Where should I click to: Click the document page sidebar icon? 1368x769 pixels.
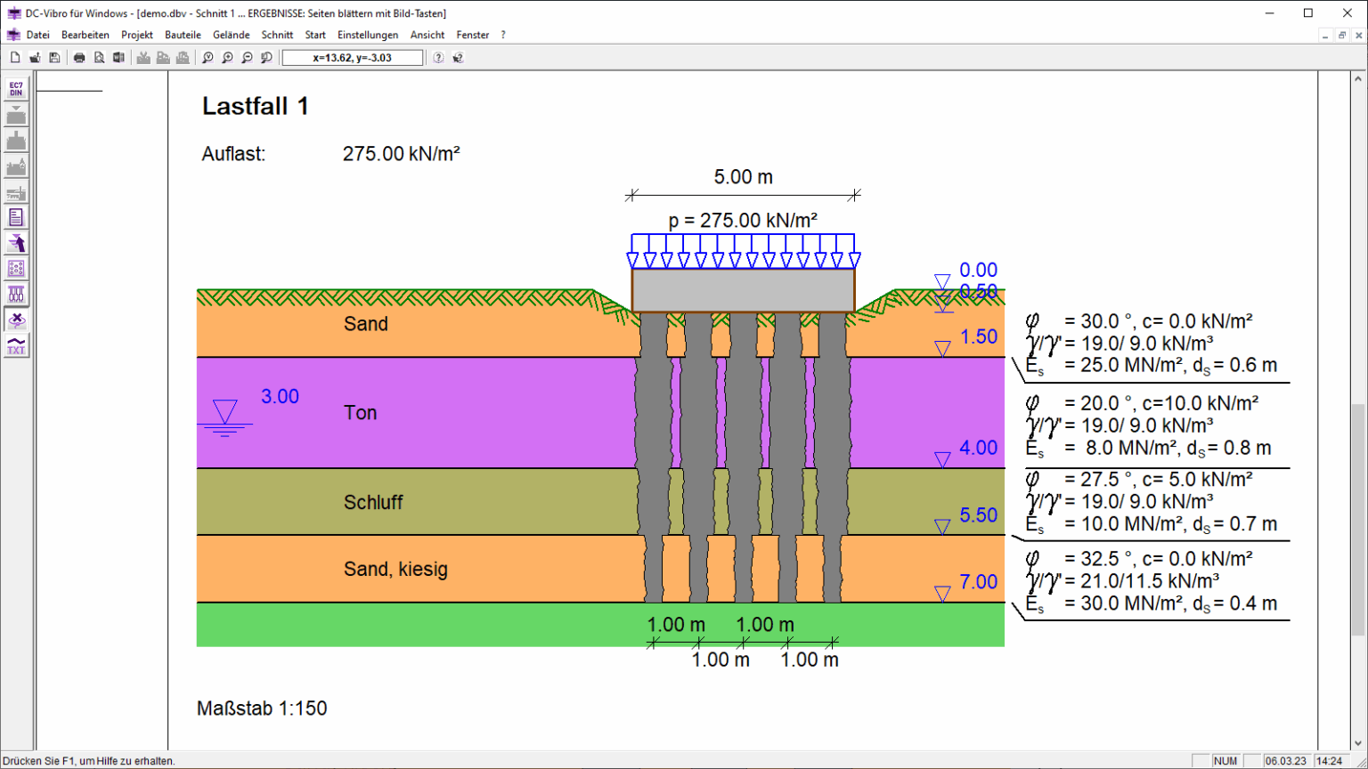[x=16, y=217]
